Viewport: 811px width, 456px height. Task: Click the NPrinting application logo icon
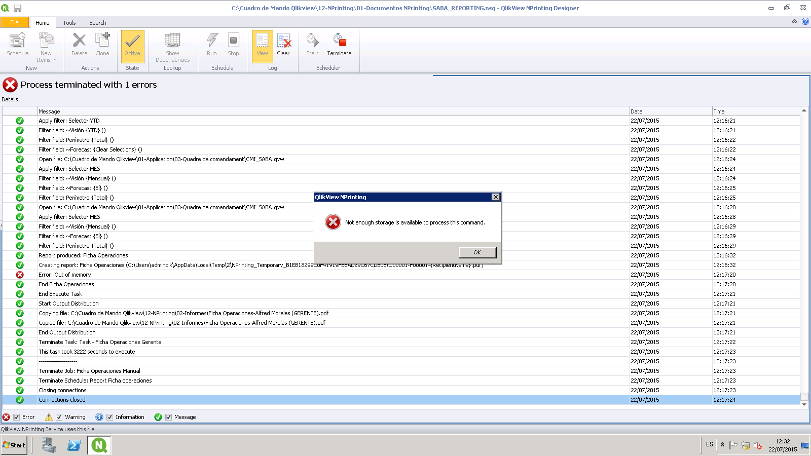click(5, 8)
